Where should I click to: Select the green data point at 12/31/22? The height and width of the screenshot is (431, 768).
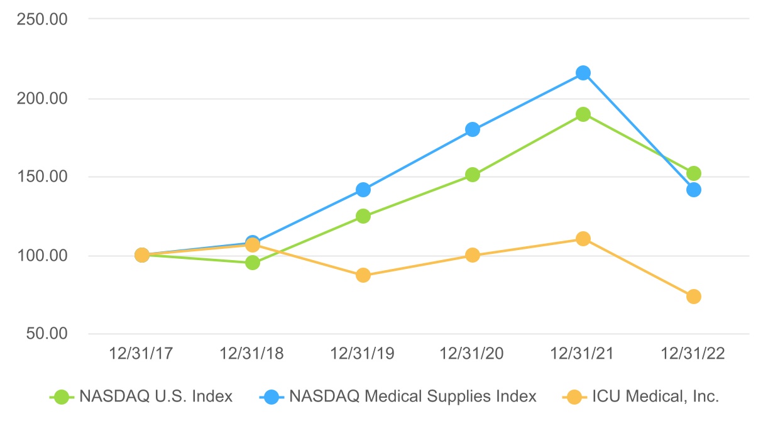pos(694,173)
